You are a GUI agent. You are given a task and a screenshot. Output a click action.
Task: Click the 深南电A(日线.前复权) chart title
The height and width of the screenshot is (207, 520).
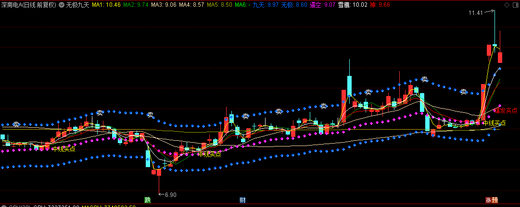tap(28, 5)
